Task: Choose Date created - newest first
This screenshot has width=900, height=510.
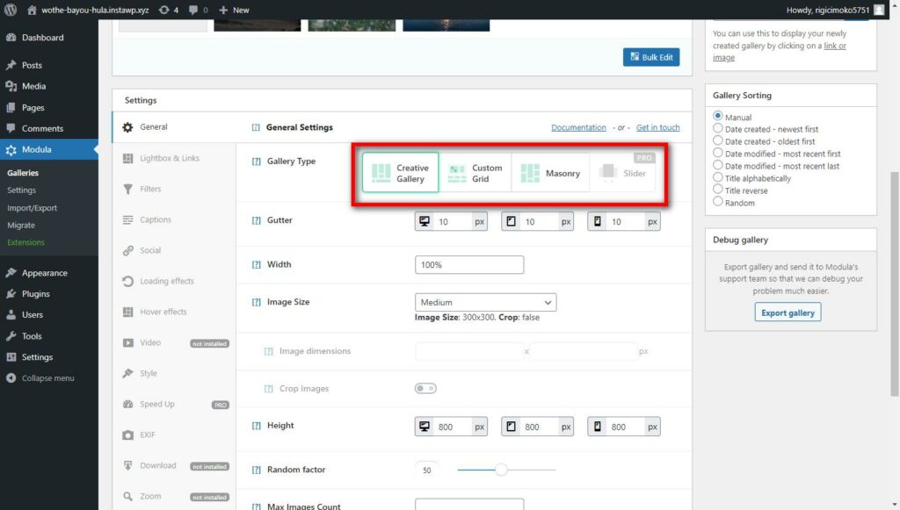Action: tap(718, 129)
